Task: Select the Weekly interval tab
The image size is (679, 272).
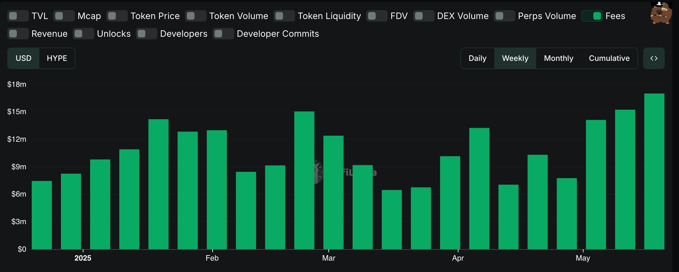Action: point(515,58)
